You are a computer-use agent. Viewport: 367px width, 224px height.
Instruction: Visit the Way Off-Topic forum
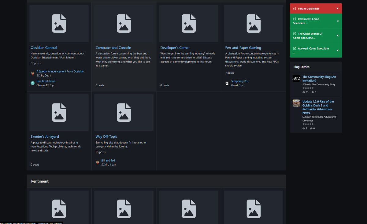(x=106, y=136)
